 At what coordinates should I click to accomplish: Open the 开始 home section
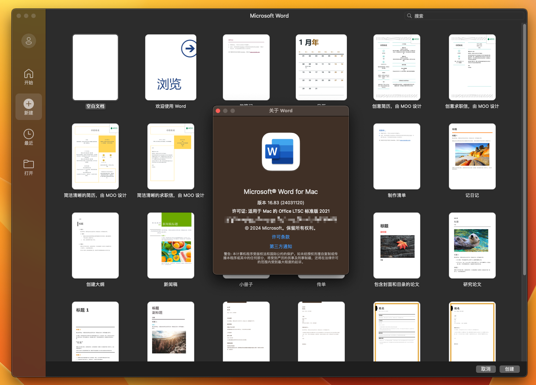pyautogui.click(x=29, y=77)
